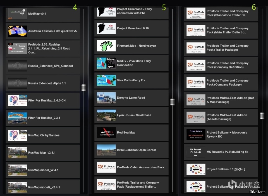Select 'ProMods Middle-East Add-on (Def & Map Package)' name

[230, 100]
